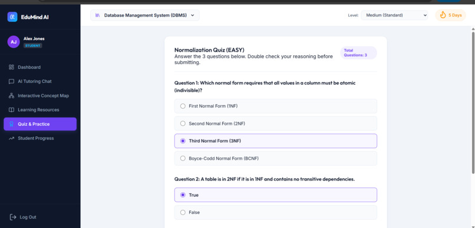Click the 5 Days streak badge
Screen dimensions: 475x228
(450, 15)
